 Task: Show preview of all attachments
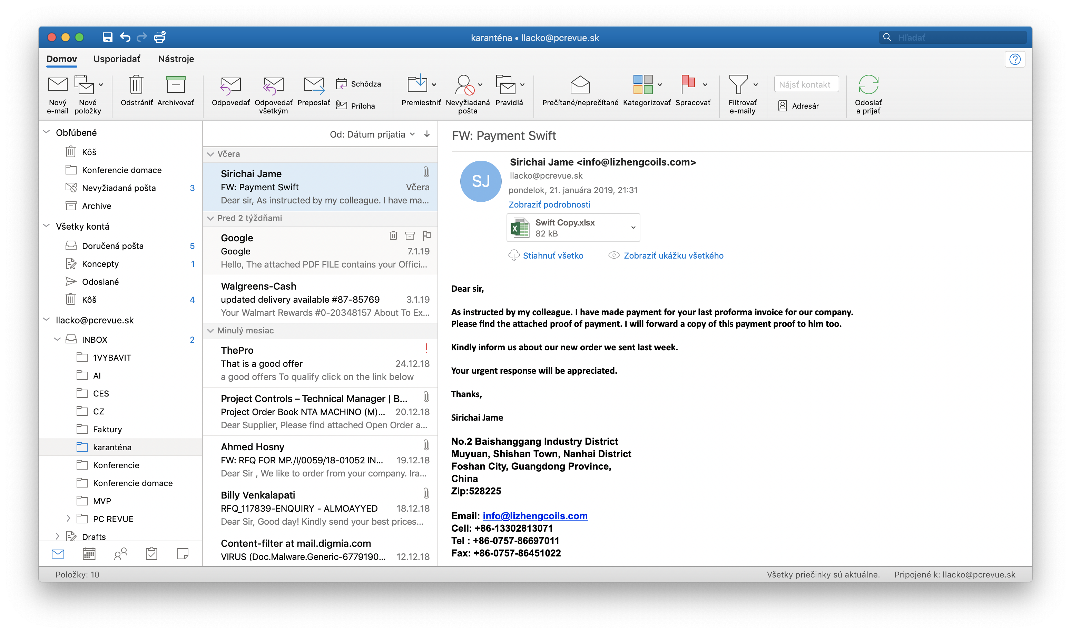click(673, 255)
